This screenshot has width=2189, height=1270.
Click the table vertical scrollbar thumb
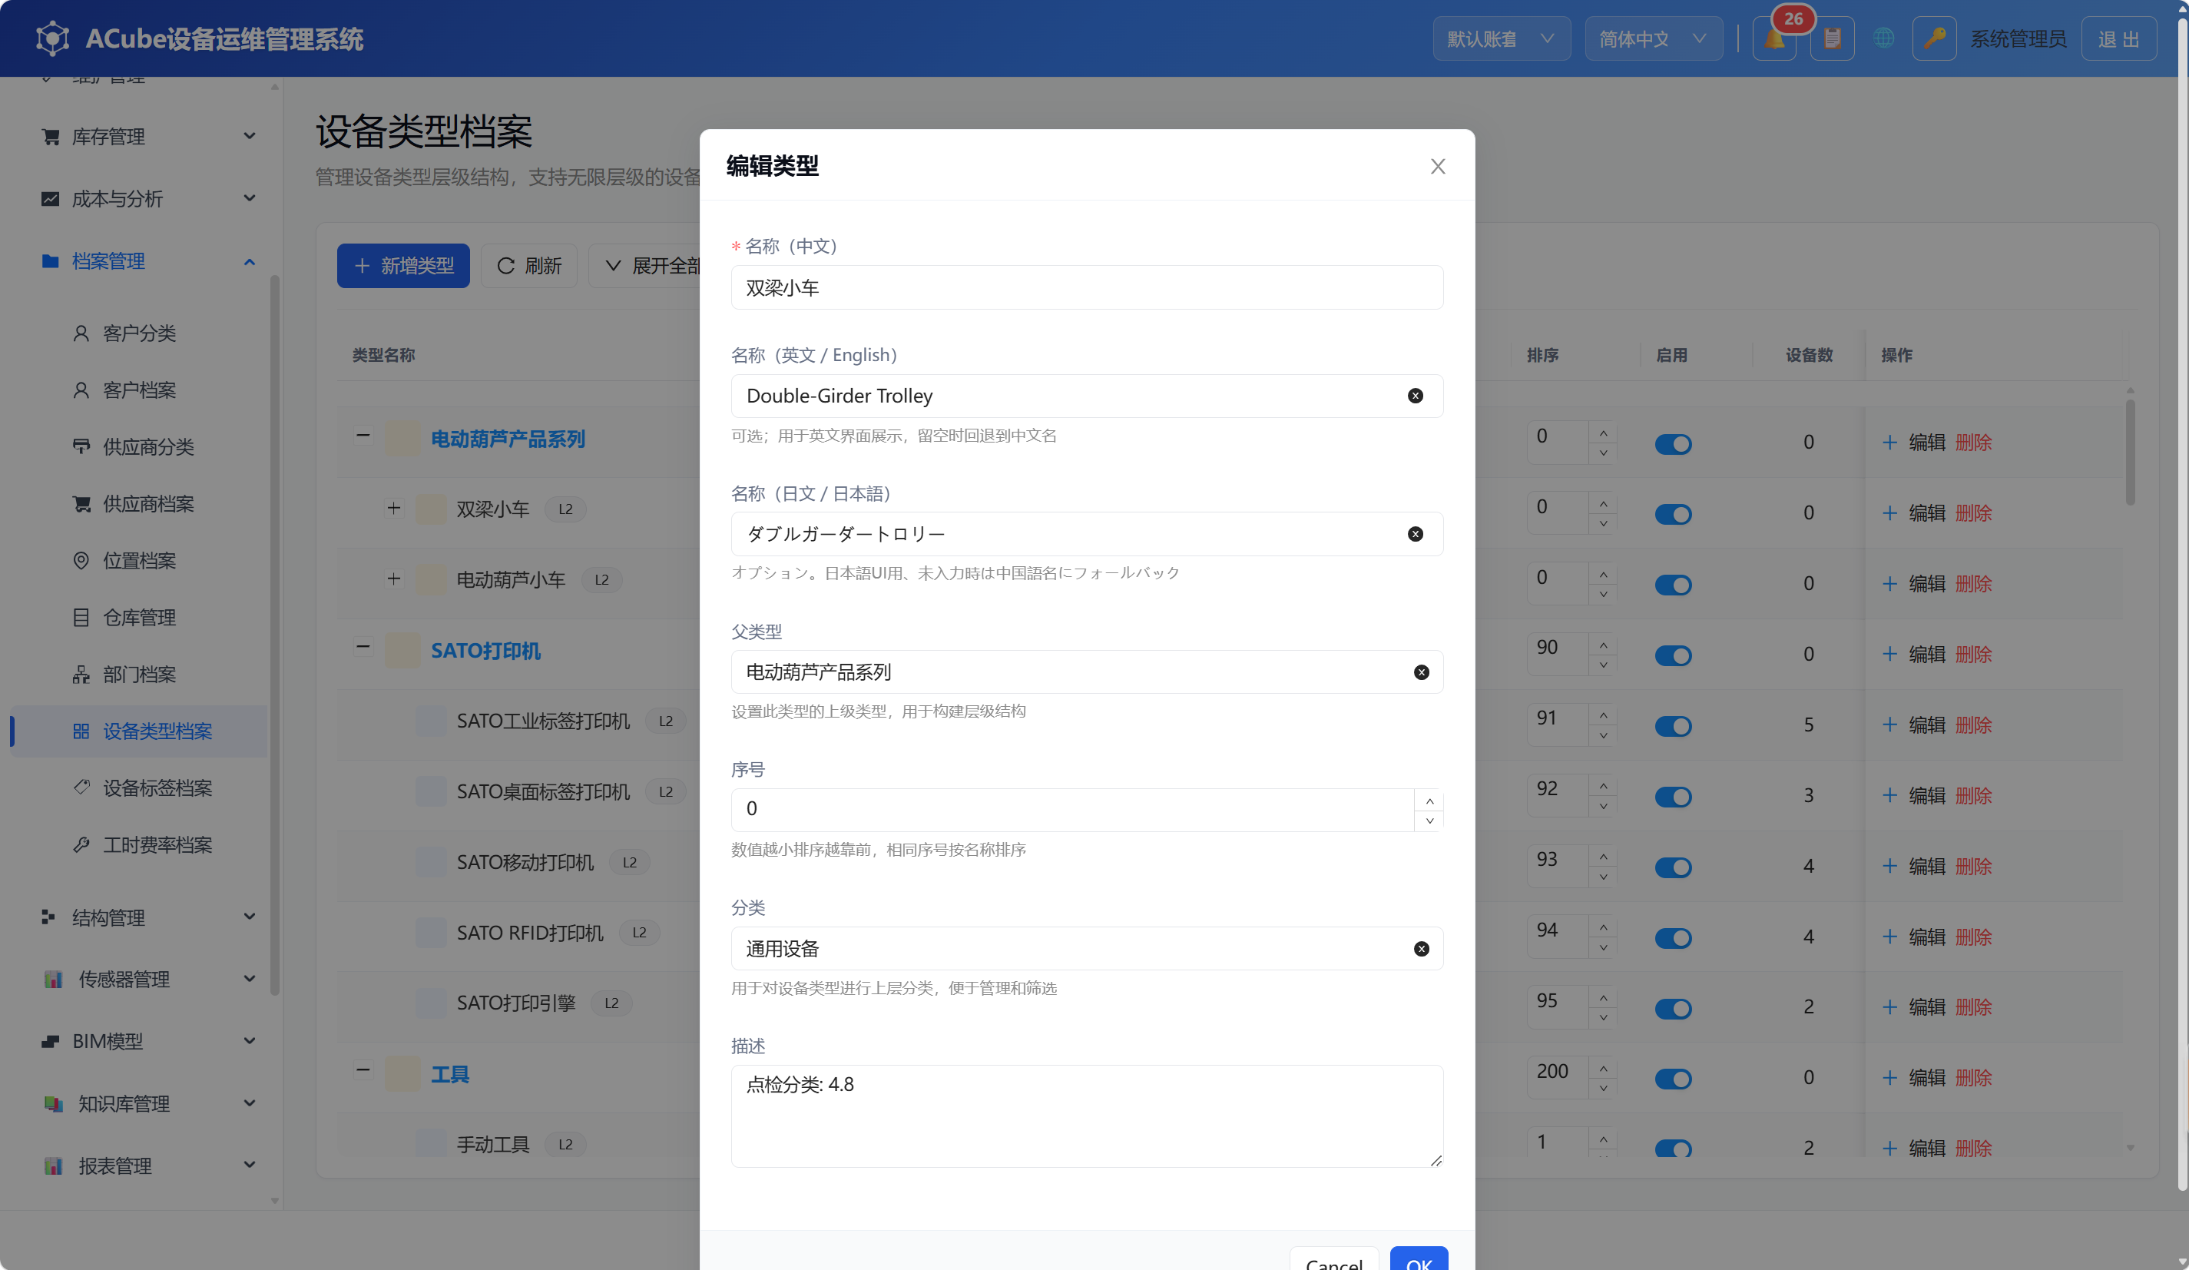[x=2130, y=452]
